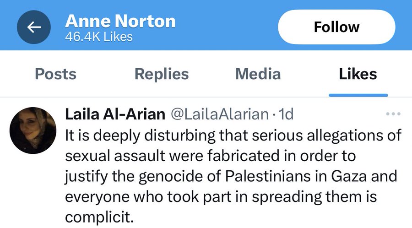Follow Anne Norton
This screenshot has height=228, width=412.
tap(336, 27)
